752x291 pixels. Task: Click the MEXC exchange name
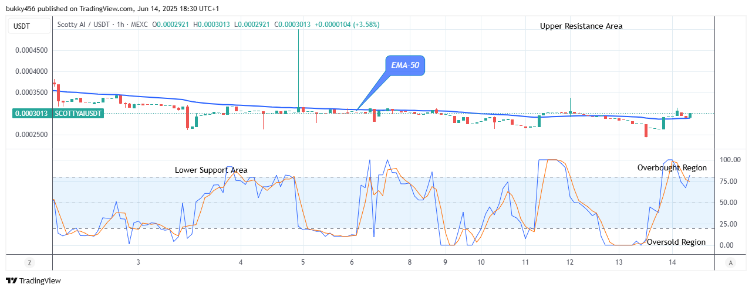point(139,25)
